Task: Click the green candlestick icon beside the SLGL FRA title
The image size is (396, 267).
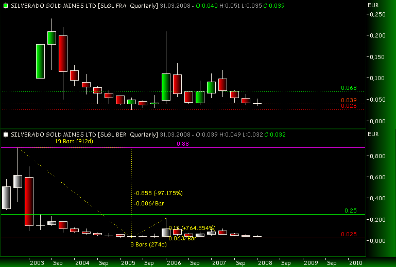Action: 6,6
